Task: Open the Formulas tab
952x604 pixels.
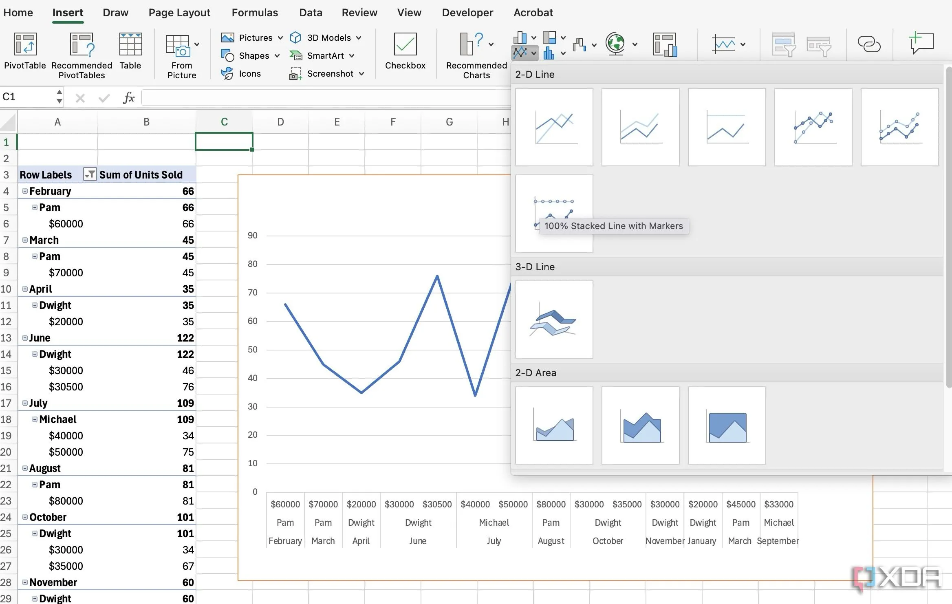Action: coord(255,13)
